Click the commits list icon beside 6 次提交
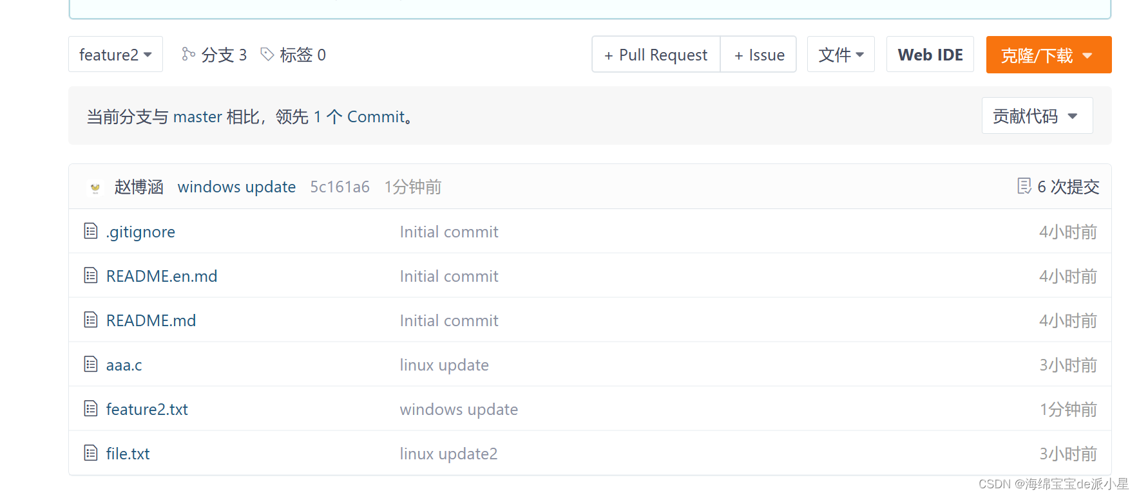Image resolution: width=1139 pixels, height=496 pixels. coord(1024,187)
